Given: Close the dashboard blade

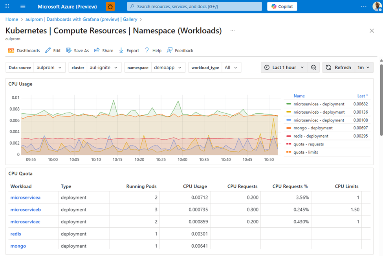Looking at the screenshot, I should click(x=372, y=31).
